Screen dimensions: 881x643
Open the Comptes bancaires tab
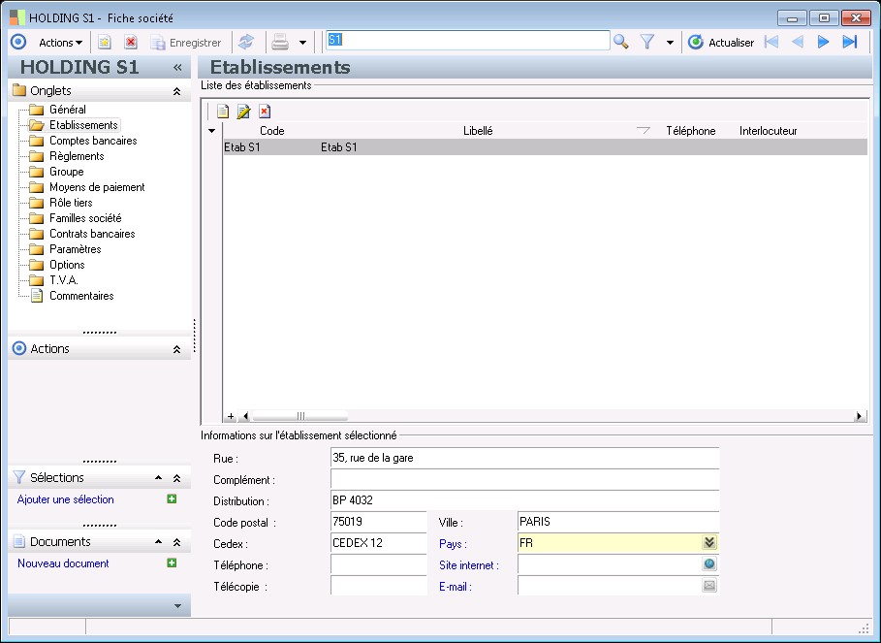pos(93,141)
